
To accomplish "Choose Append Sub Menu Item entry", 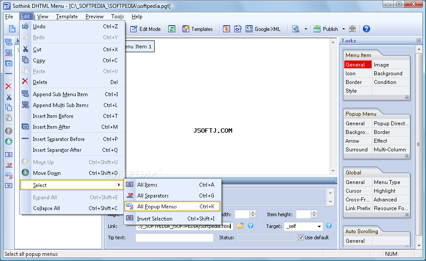I will [72, 94].
